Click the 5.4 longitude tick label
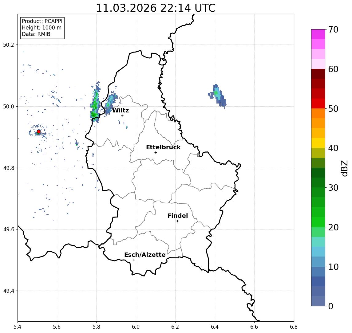 tap(18, 327)
